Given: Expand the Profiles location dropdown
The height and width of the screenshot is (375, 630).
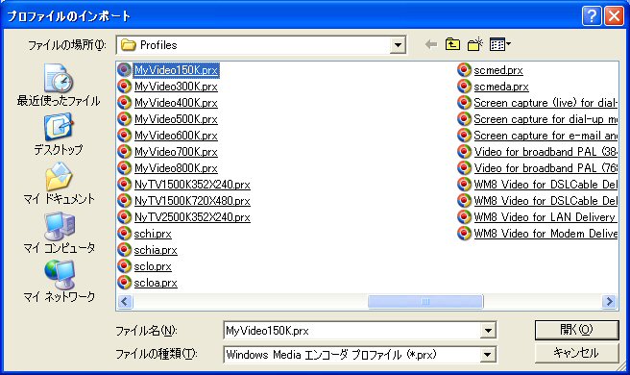Looking at the screenshot, I should (398, 45).
